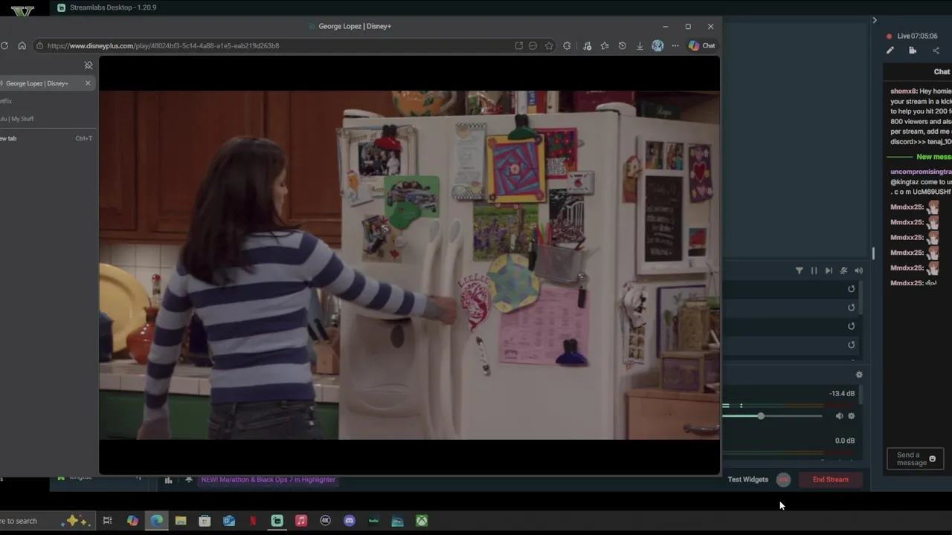Click the edit stream info pencil icon
952x535 pixels.
tap(890, 51)
